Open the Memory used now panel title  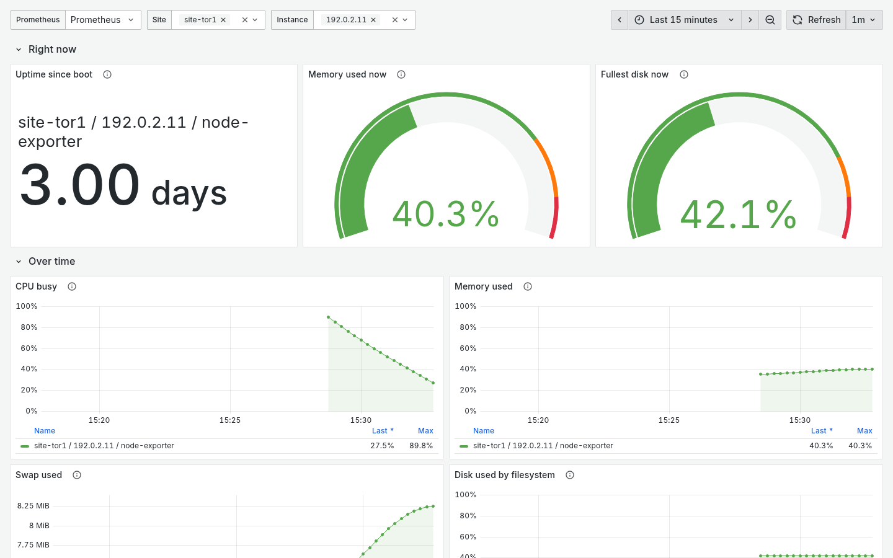[347, 74]
